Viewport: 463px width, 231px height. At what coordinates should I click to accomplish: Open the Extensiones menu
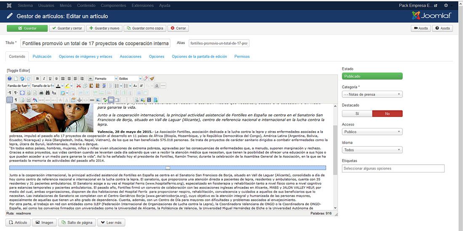pos(143,5)
